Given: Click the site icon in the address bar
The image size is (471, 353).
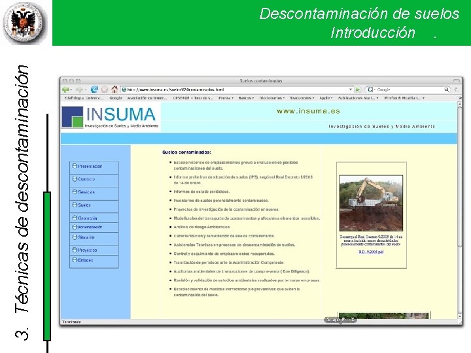Looking at the screenshot, I should [x=124, y=90].
